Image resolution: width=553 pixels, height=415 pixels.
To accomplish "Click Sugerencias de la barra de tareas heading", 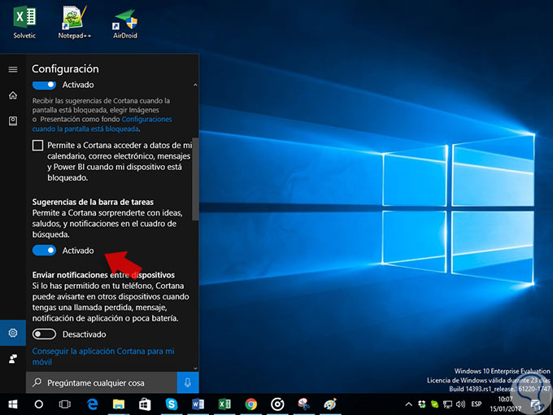I will coord(93,202).
